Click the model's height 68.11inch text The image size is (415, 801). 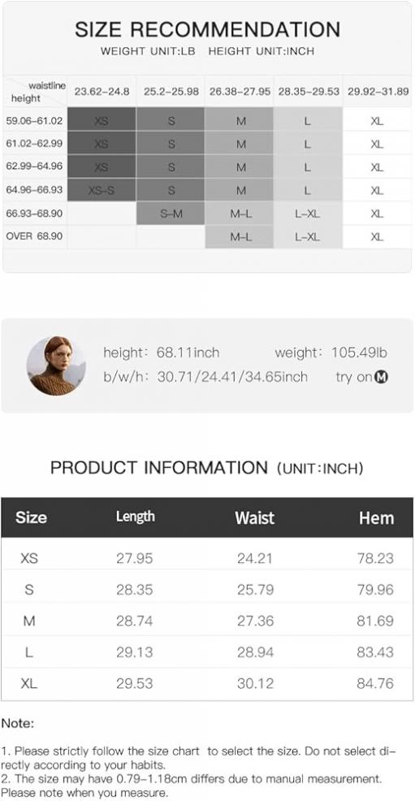pos(162,353)
